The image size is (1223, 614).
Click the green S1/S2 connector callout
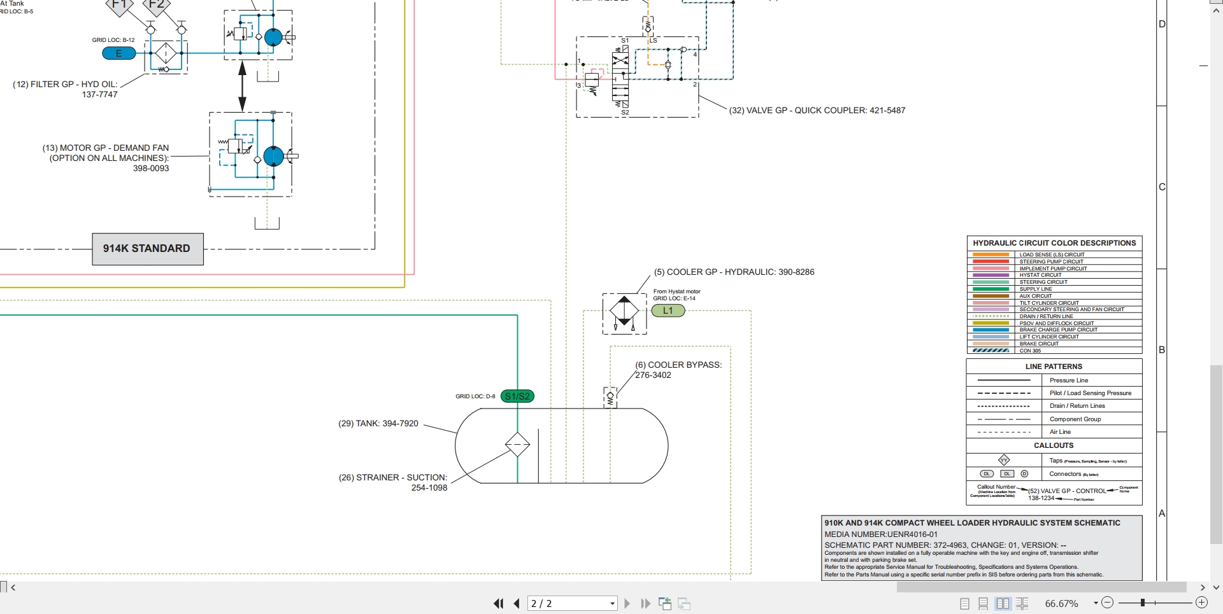click(x=517, y=396)
